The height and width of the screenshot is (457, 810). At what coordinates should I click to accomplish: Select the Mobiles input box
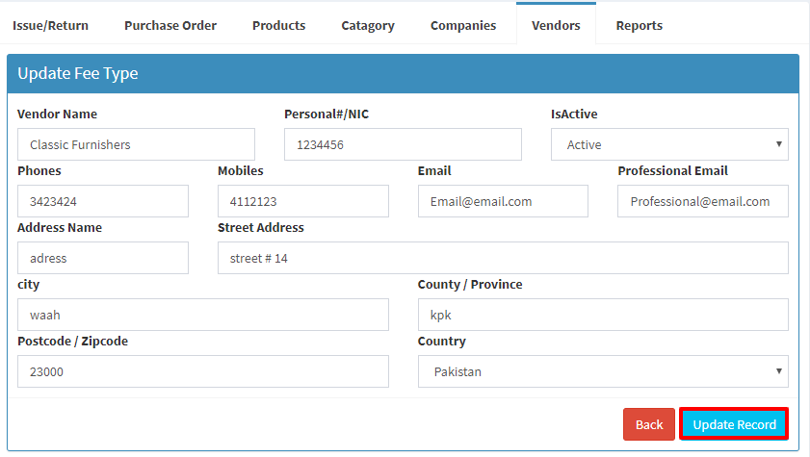(x=303, y=201)
